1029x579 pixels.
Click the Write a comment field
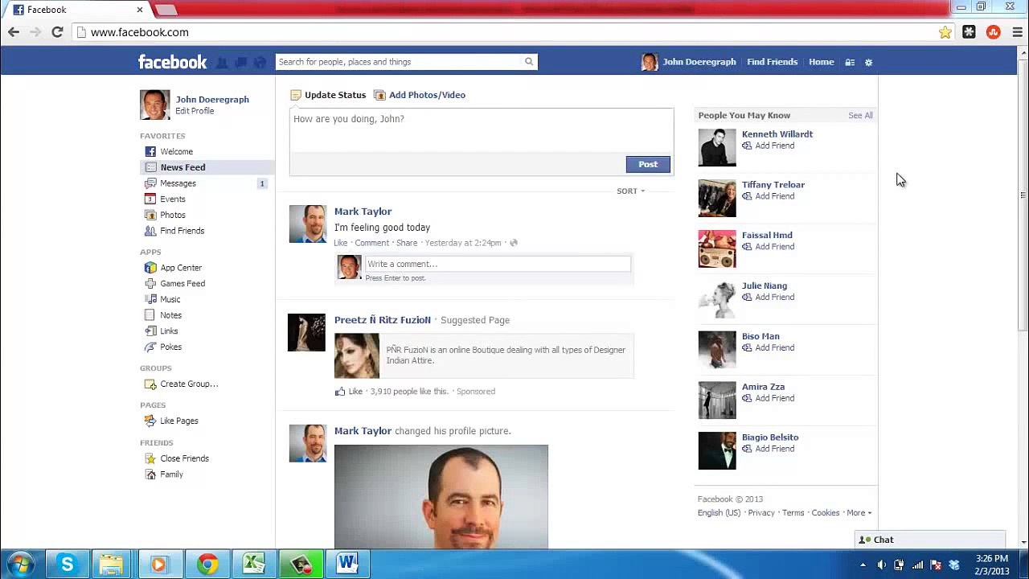click(498, 264)
